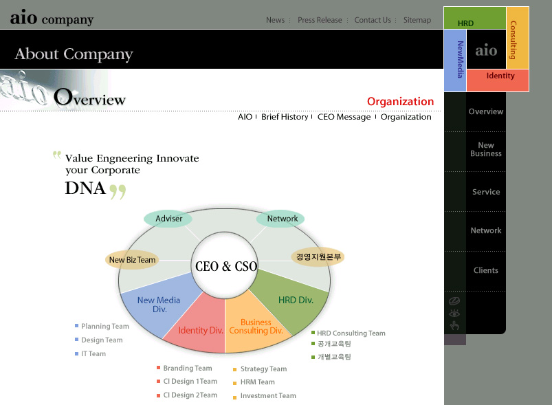Click the coffee-bean icon in the sidebar
Image resolution: width=552 pixels, height=405 pixels.
454,301
